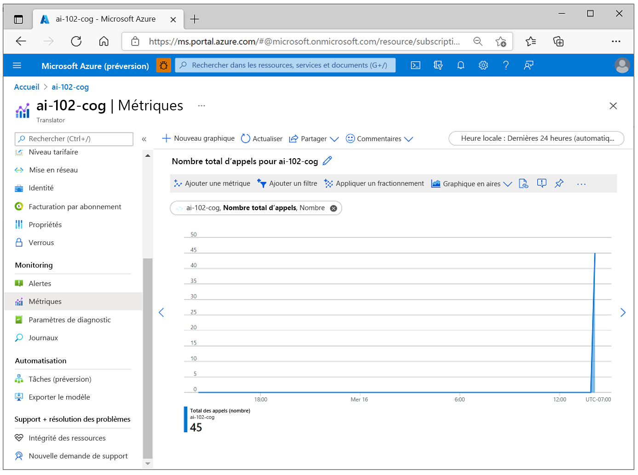Viewport: 638px width, 475px height.
Task: Open chart more options ellipsis
Action: click(581, 184)
